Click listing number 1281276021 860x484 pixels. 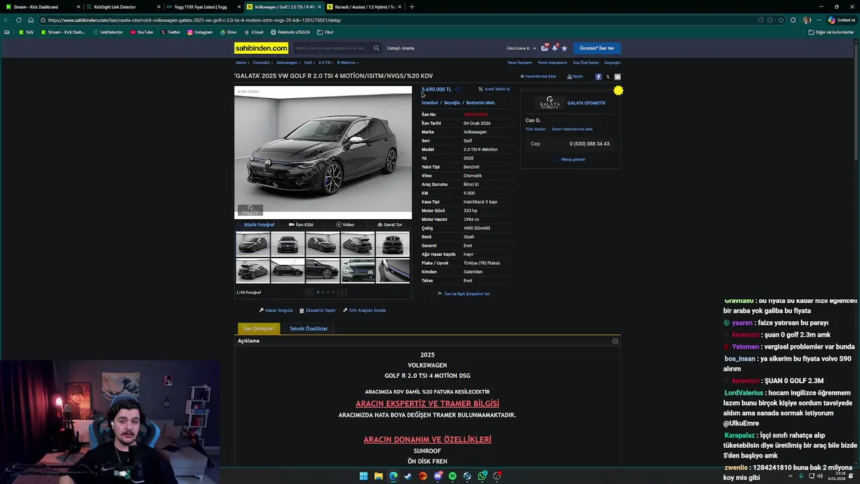coord(476,115)
